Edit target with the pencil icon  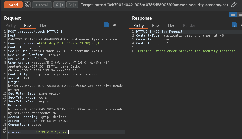point(234,5)
